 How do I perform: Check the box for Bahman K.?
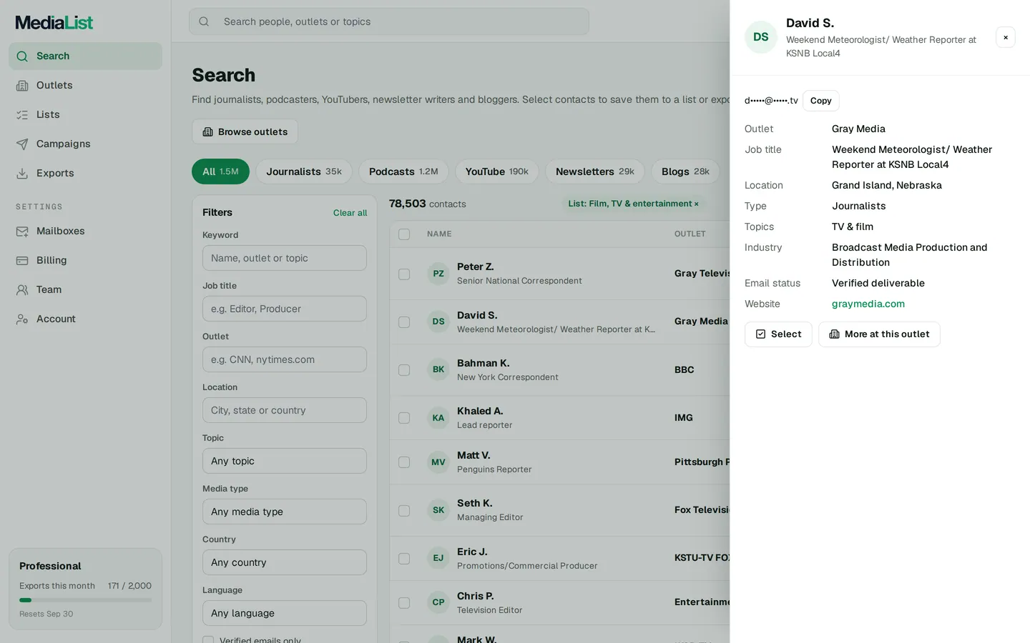pyautogui.click(x=404, y=370)
